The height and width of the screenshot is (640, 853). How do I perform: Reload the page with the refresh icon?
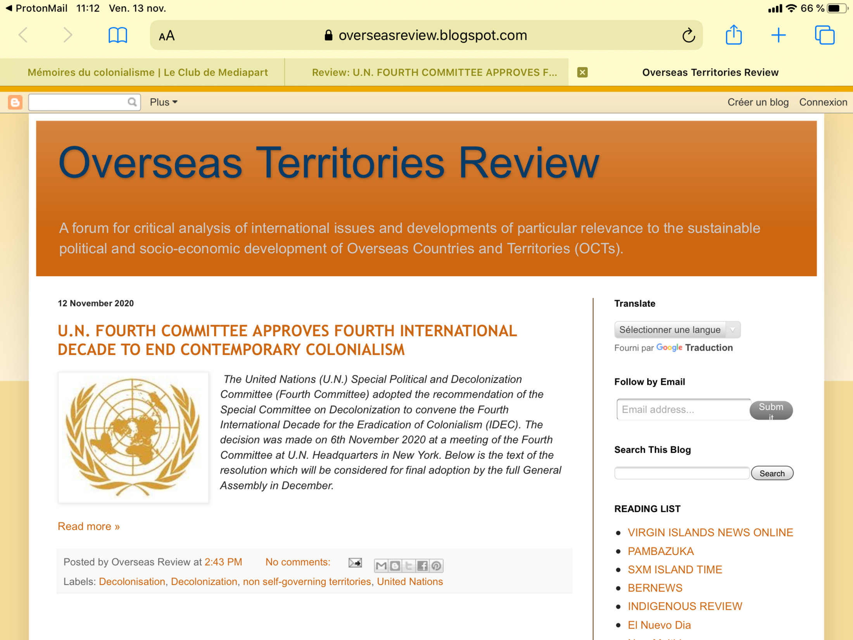(x=688, y=35)
